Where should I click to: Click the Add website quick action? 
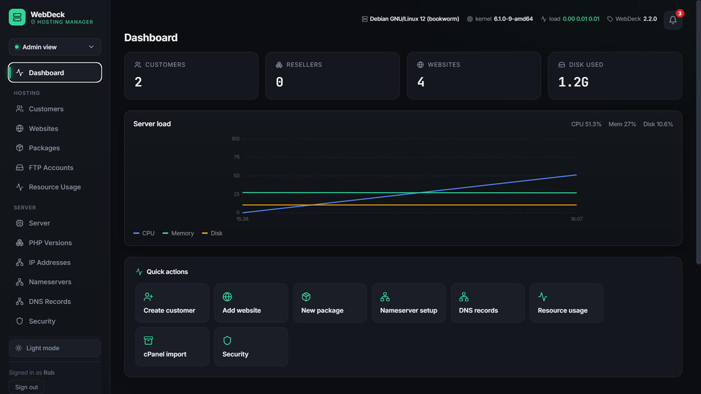point(251,303)
